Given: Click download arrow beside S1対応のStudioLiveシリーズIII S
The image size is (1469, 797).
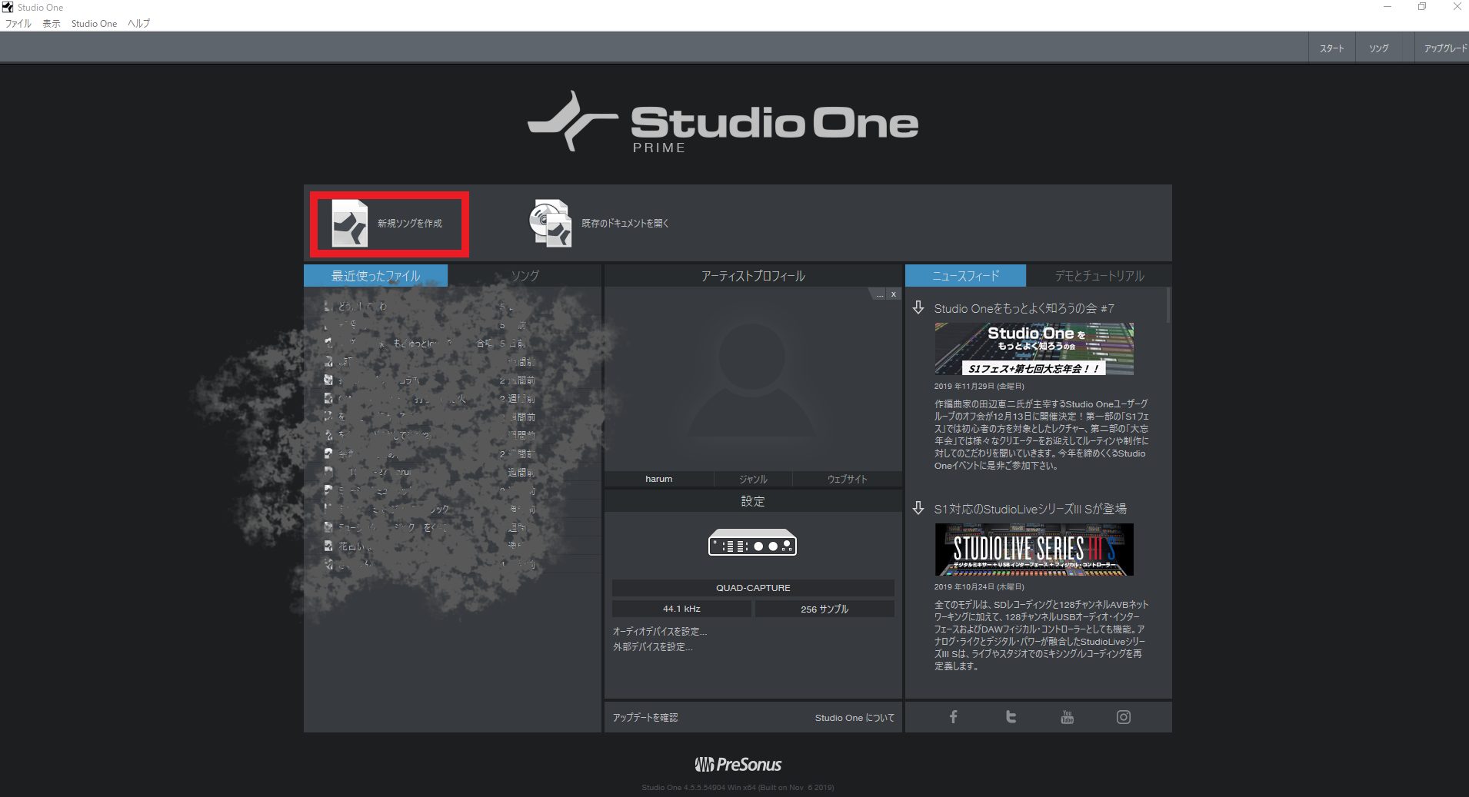Looking at the screenshot, I should click(918, 508).
